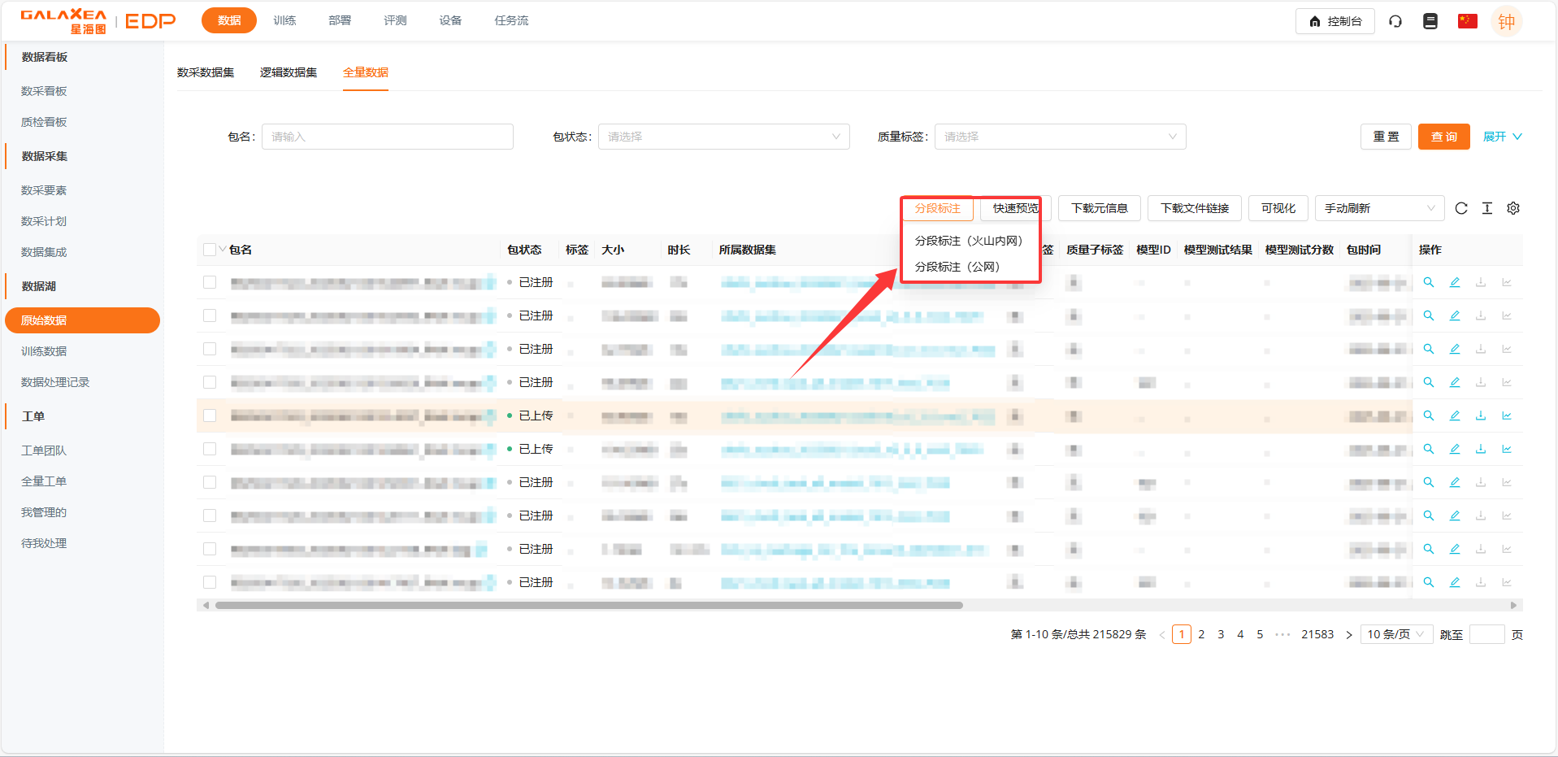
Task: Click the orange 查询 button
Action: [1443, 137]
